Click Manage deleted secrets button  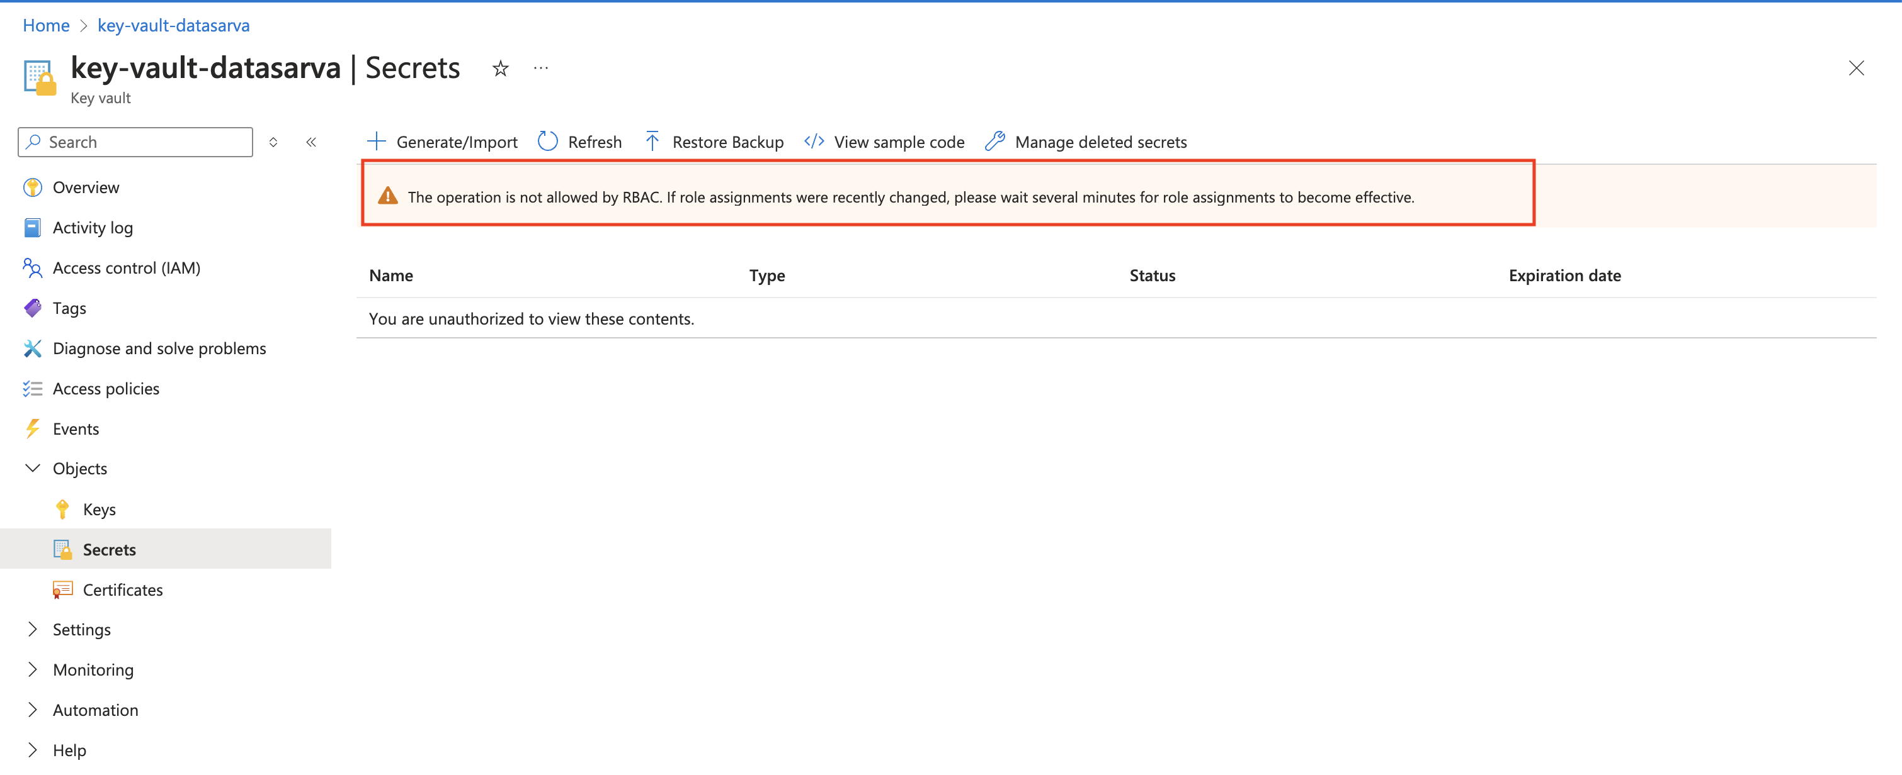point(1086,142)
